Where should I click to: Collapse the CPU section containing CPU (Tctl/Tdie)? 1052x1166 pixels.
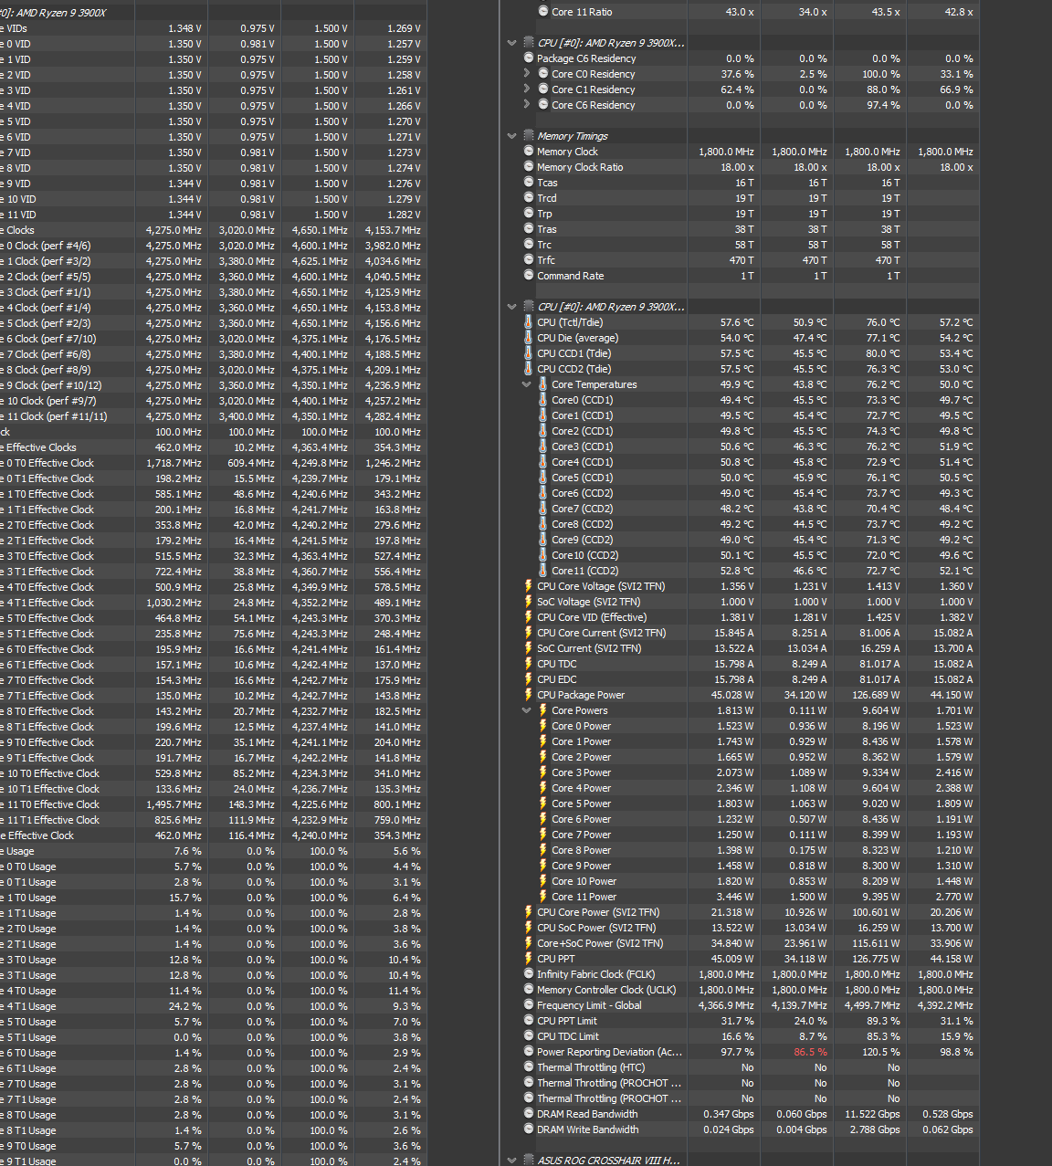pos(512,307)
